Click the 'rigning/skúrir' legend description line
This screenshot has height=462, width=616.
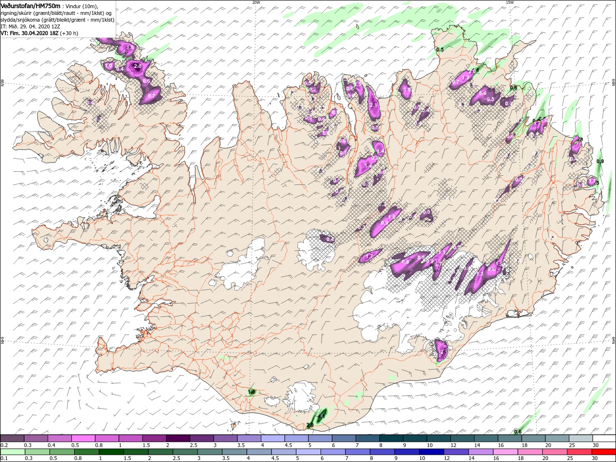pos(56,13)
